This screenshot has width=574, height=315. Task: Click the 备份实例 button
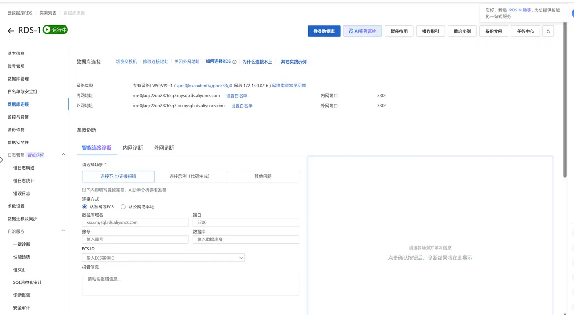point(494,31)
